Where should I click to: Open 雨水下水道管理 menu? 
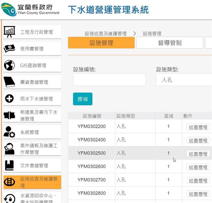tap(32, 99)
